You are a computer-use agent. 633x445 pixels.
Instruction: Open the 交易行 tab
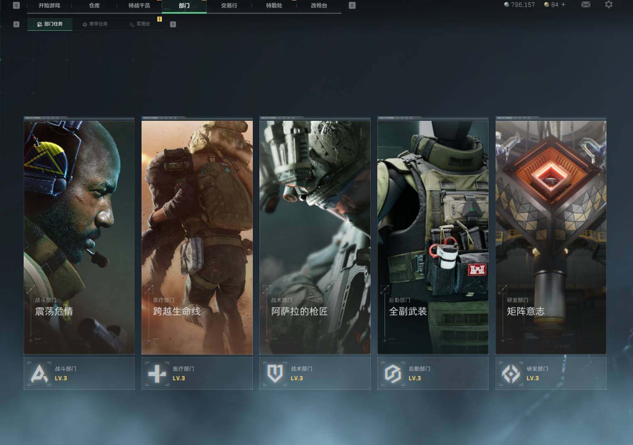pyautogui.click(x=229, y=5)
